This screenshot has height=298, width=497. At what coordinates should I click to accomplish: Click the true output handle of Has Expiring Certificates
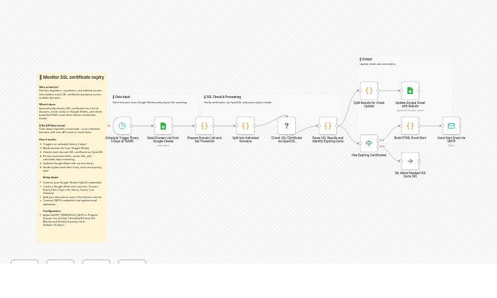coord(378,140)
